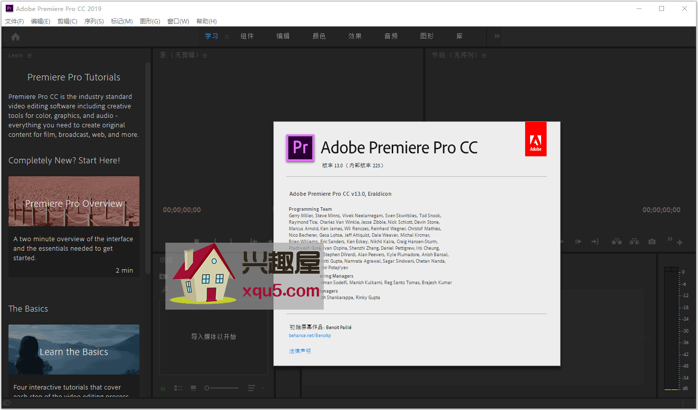
Task: Click the sort icons button in Project panel
Action: [252, 388]
